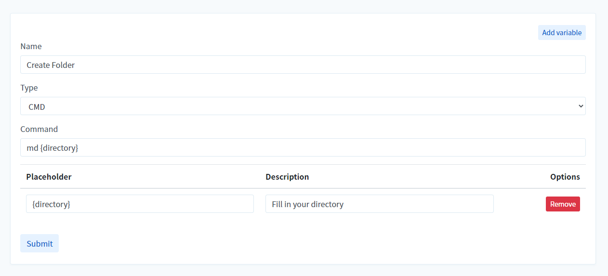
Task: Click the Command field label
Action: pyautogui.click(x=39, y=129)
